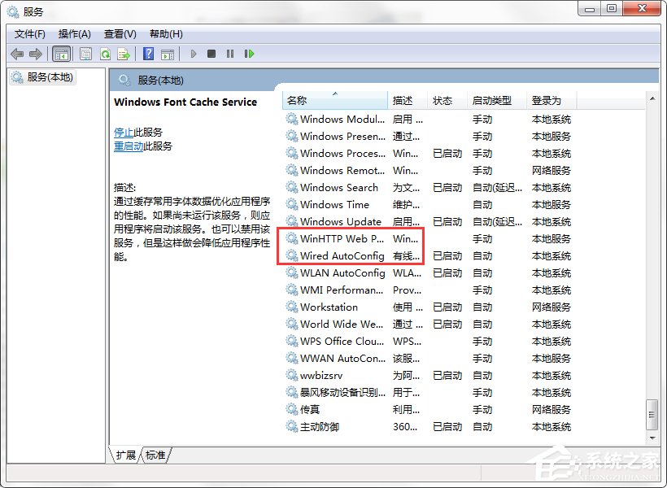Click the Back navigation arrow
The width and height of the screenshot is (667, 488).
[x=18, y=54]
